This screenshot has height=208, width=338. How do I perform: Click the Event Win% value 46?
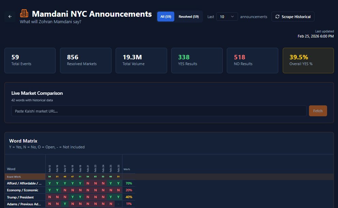pyautogui.click(x=65, y=177)
